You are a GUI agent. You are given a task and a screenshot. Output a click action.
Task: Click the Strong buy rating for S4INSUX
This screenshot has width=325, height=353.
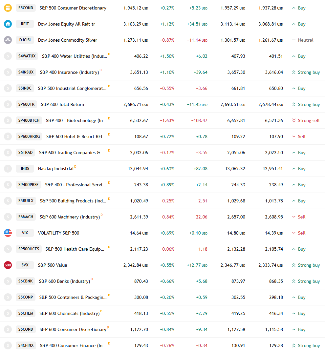coord(306,72)
